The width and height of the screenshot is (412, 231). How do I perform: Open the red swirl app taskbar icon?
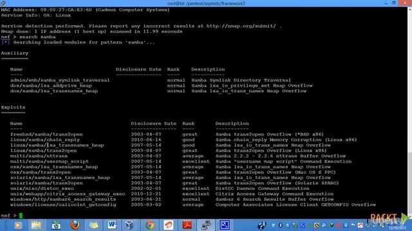[169, 225]
